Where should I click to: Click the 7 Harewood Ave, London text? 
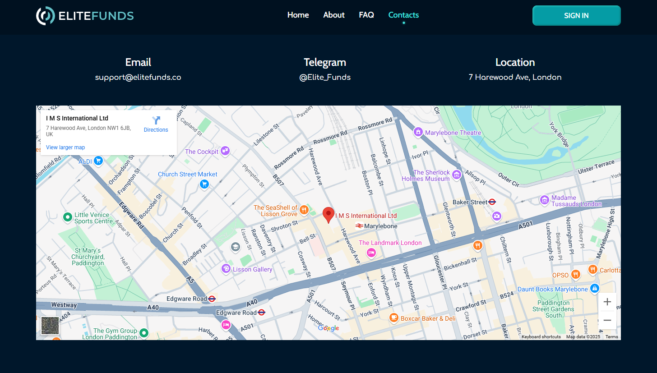coord(515,77)
